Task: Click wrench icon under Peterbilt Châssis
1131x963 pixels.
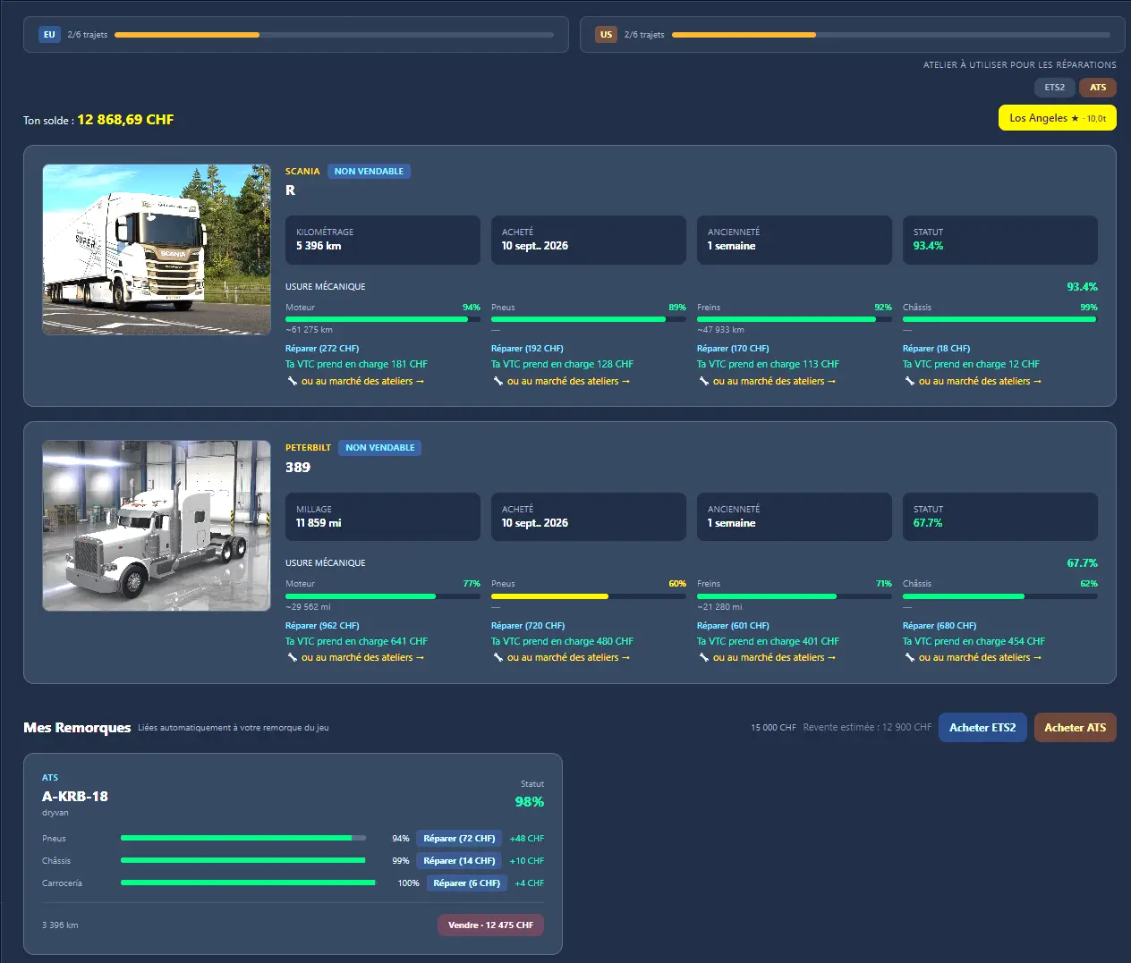Action: (909, 658)
